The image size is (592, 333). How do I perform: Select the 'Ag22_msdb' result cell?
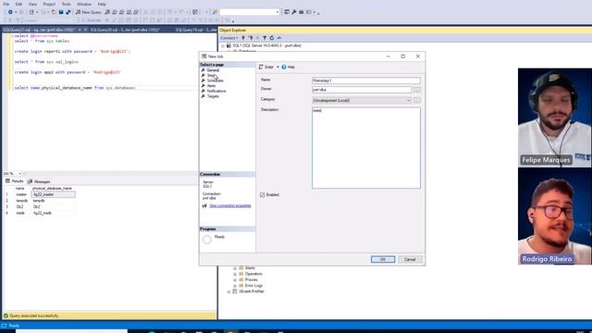point(53,213)
